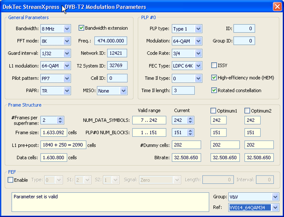This screenshot has width=284, height=217.
Task: Decrease #Frames per superframe spinner
Action: pos(60,122)
